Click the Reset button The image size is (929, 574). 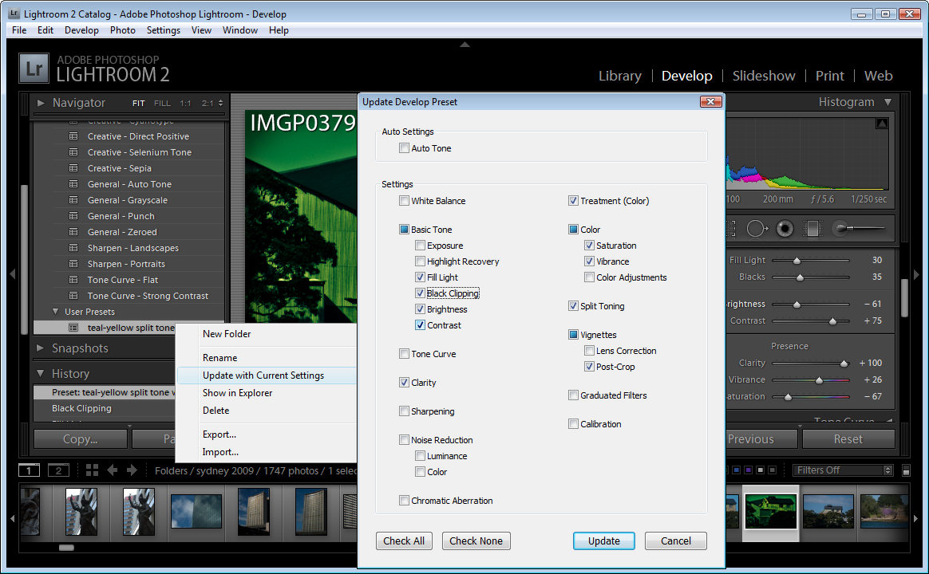(848, 439)
